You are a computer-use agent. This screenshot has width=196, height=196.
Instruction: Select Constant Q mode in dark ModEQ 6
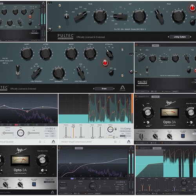click(63, 188)
